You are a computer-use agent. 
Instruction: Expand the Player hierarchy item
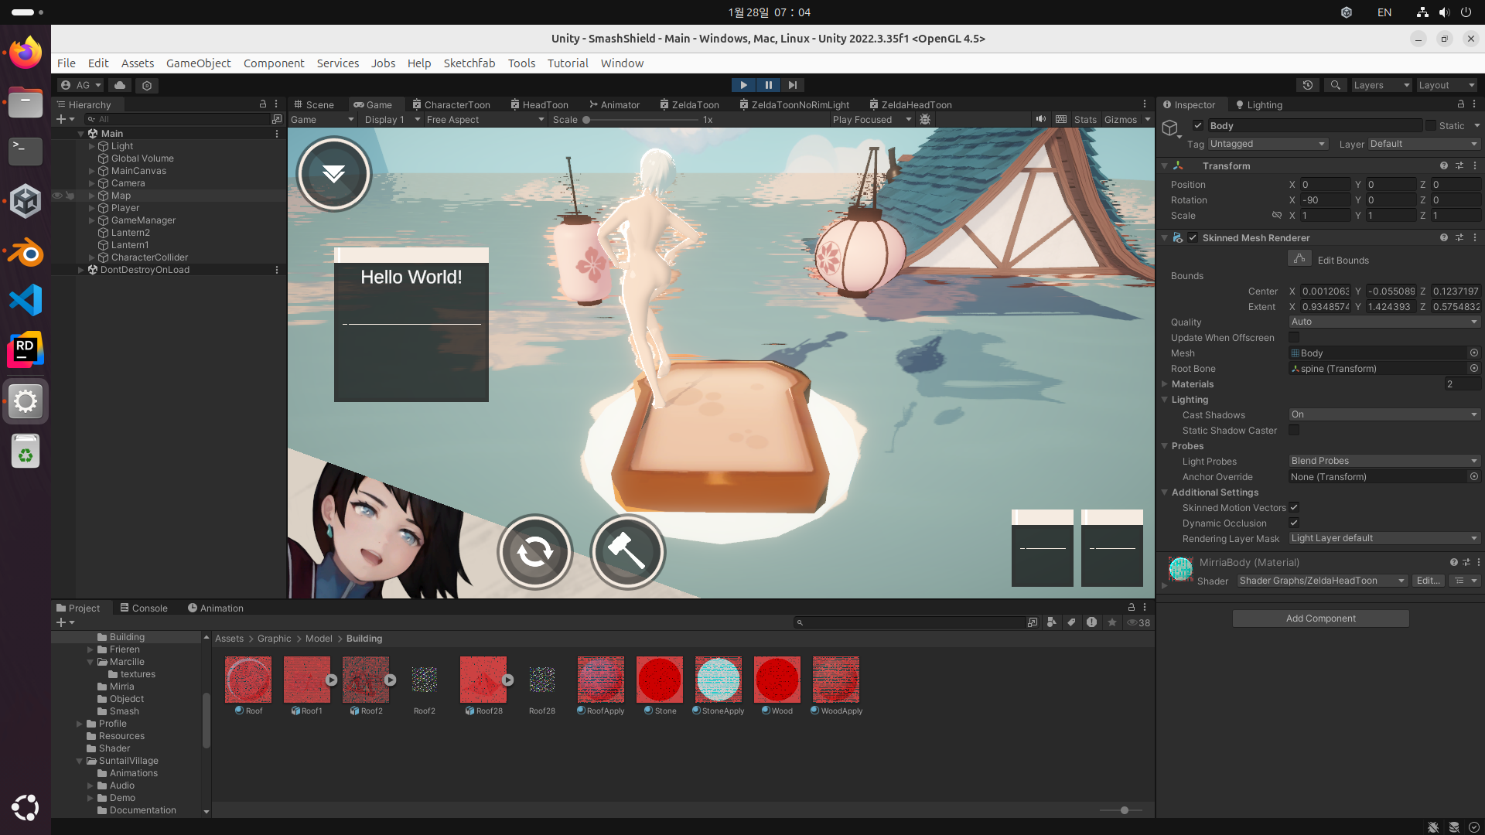[x=92, y=208]
